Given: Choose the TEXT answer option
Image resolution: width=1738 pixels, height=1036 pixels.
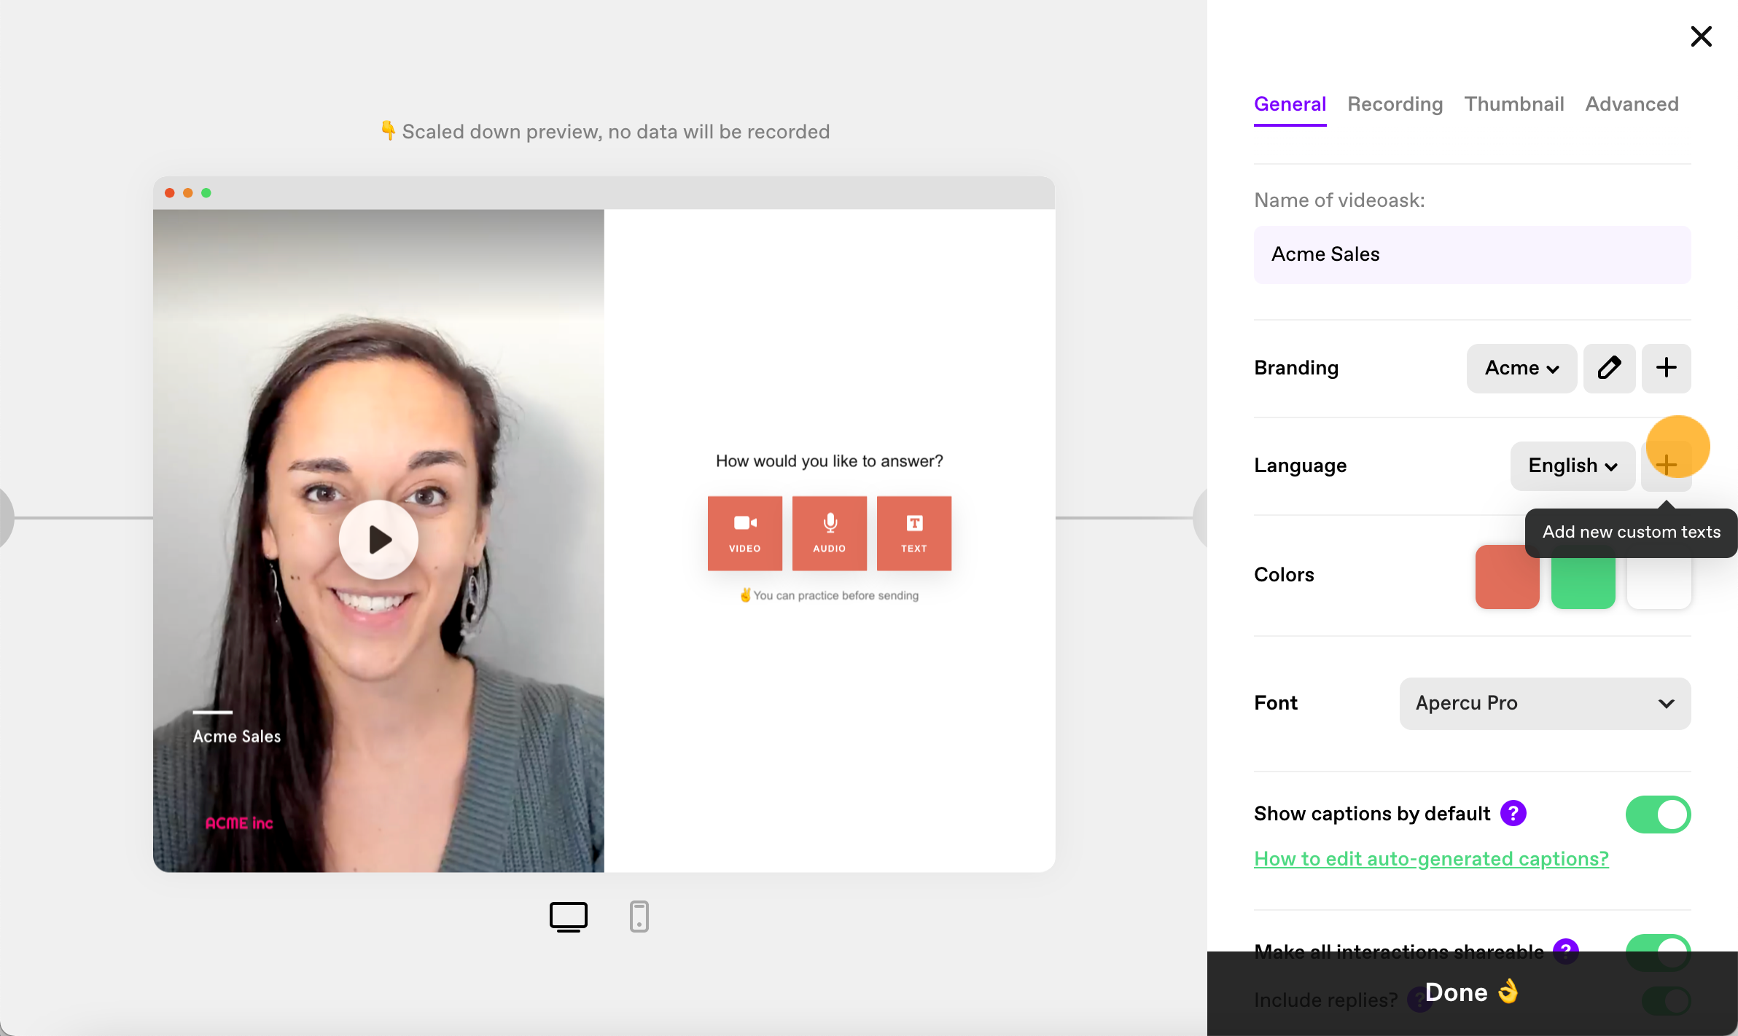Looking at the screenshot, I should point(913,533).
